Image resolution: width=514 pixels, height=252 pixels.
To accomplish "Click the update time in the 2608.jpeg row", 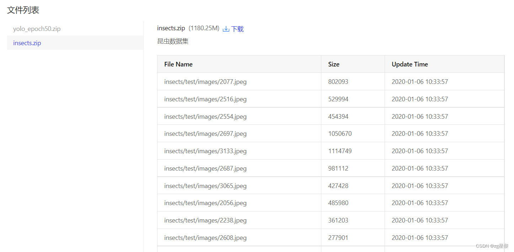I will click(420, 238).
